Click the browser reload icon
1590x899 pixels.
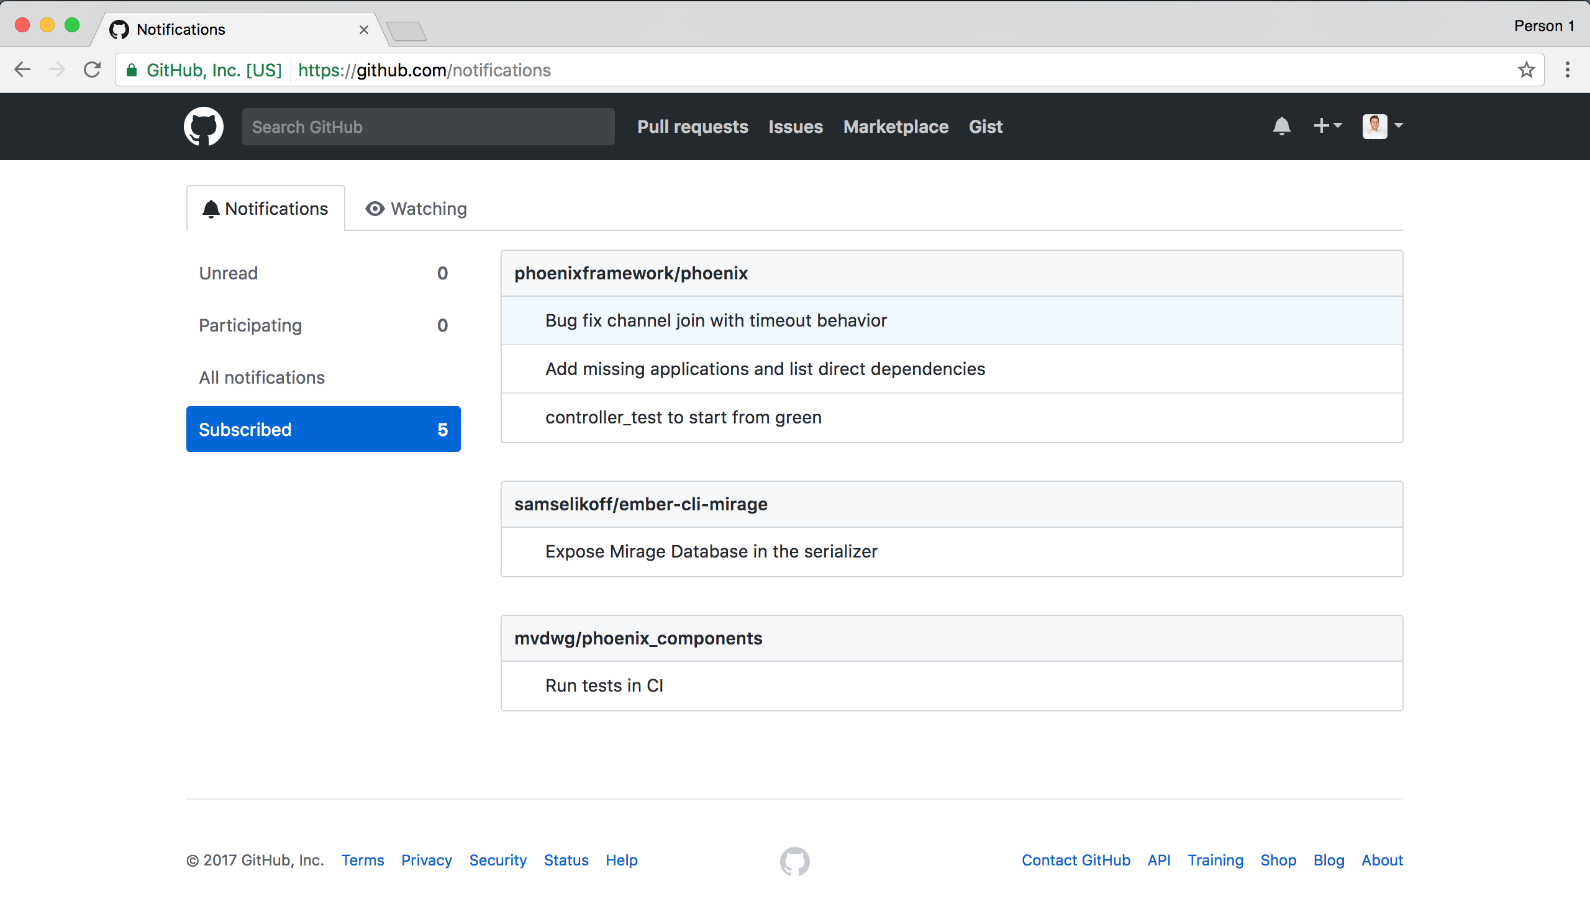tap(93, 70)
